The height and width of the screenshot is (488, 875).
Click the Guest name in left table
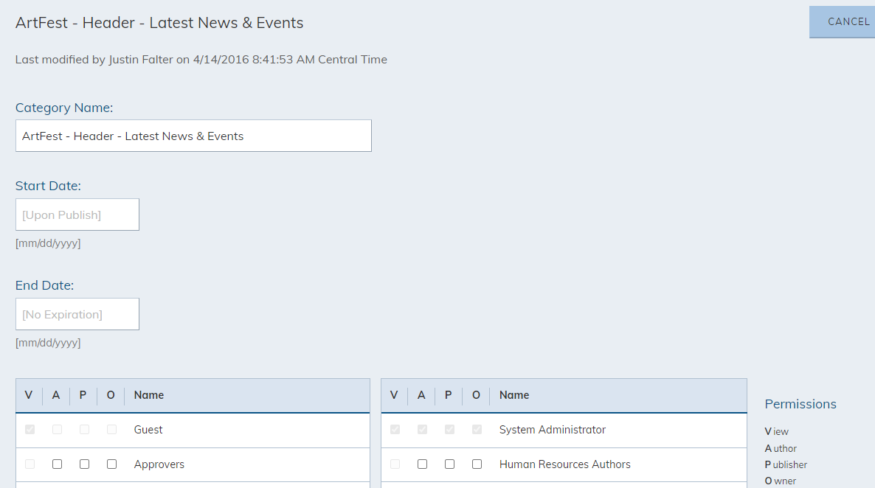[x=148, y=430]
